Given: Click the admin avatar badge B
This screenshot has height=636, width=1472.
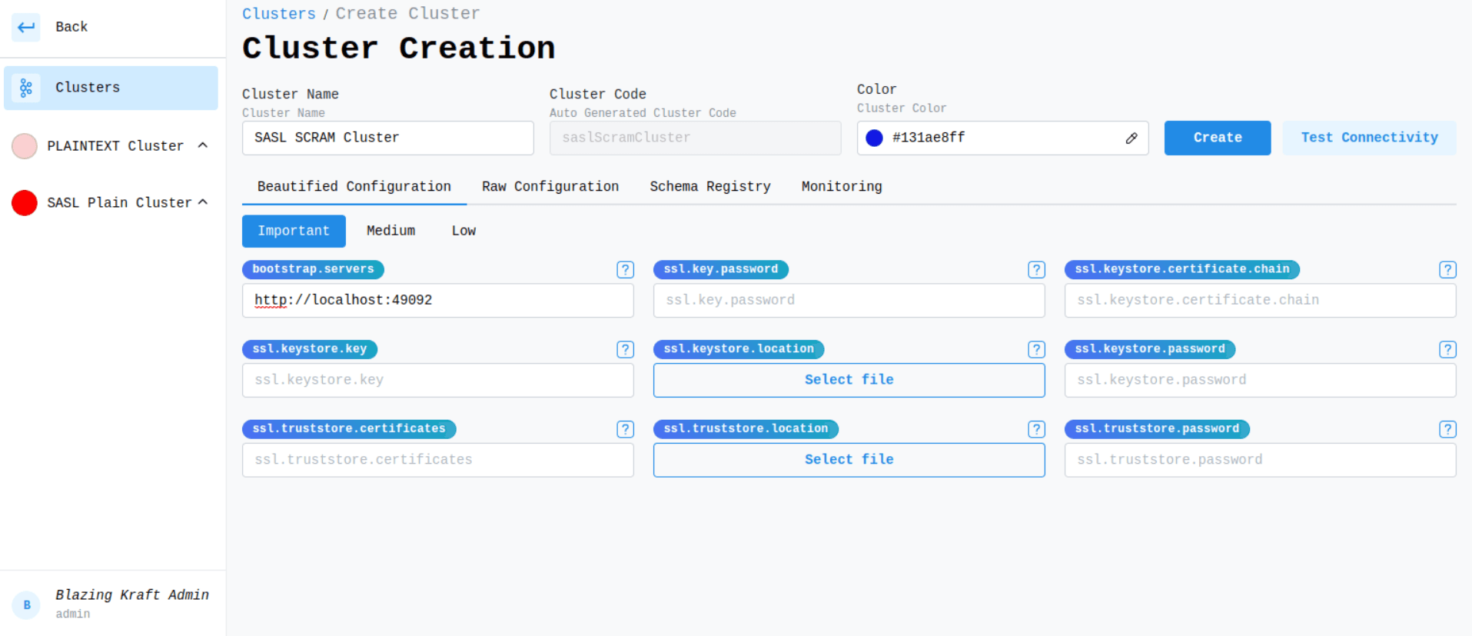Looking at the screenshot, I should (x=27, y=605).
